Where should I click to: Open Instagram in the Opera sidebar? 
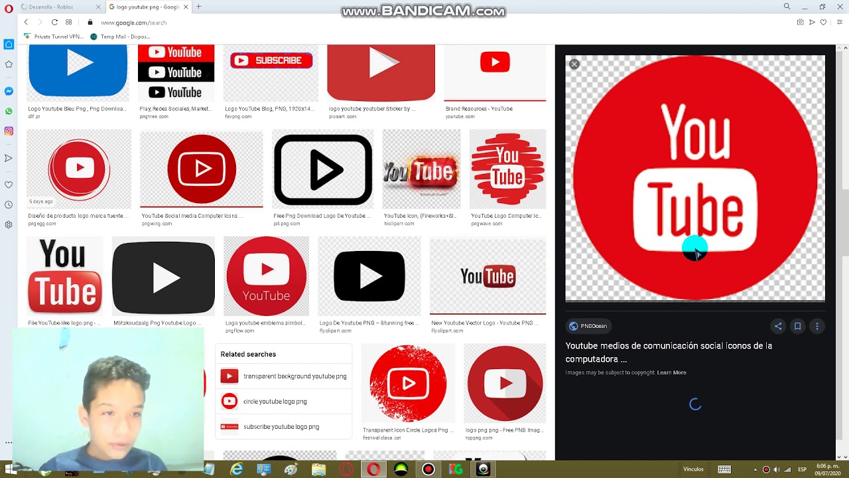pyautogui.click(x=9, y=131)
